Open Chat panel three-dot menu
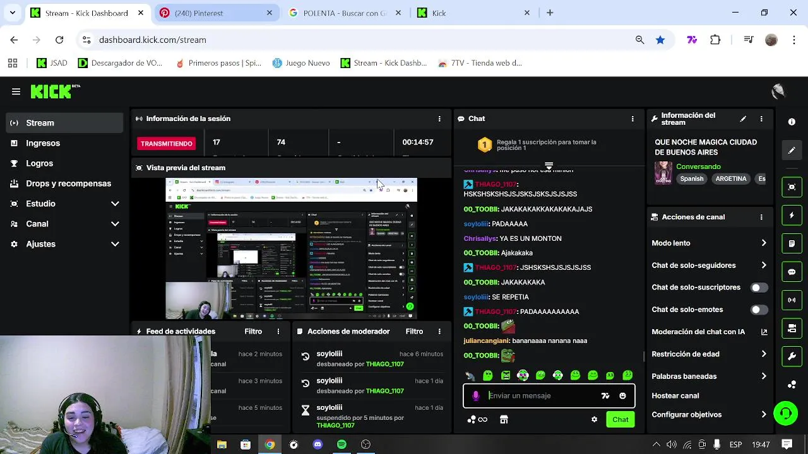Viewport: 808px width, 454px height. click(x=633, y=119)
